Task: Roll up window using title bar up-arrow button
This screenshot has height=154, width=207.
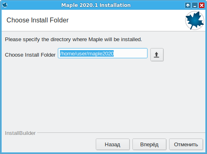Action: pos(188,5)
